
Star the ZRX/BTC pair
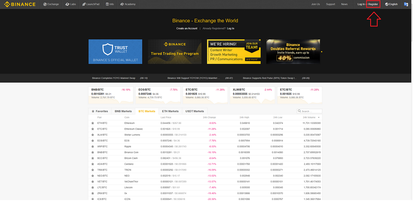pos(93,193)
